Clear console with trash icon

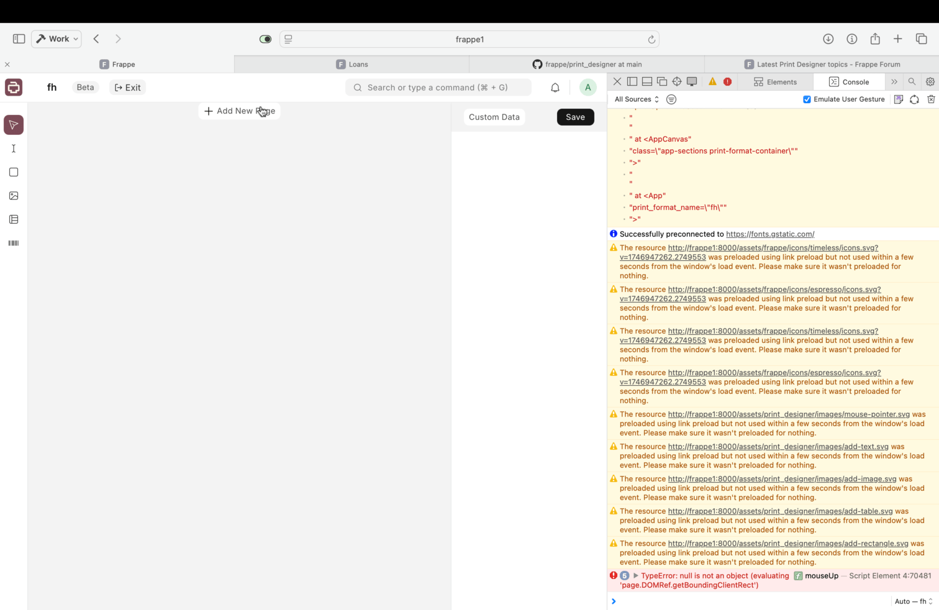(x=931, y=99)
